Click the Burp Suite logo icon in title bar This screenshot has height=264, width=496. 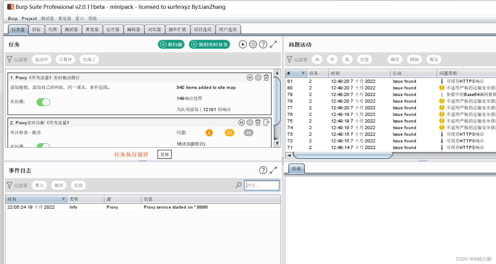point(11,6)
